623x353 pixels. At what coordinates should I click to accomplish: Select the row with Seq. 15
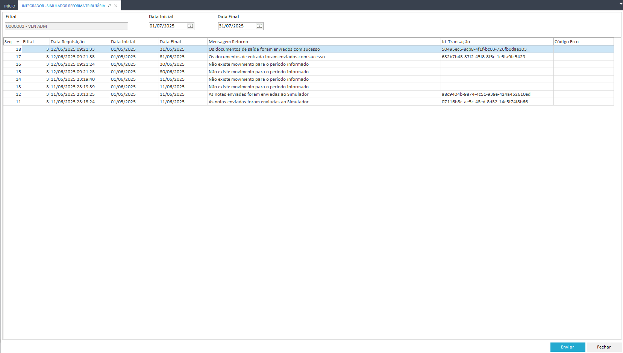[x=309, y=72]
